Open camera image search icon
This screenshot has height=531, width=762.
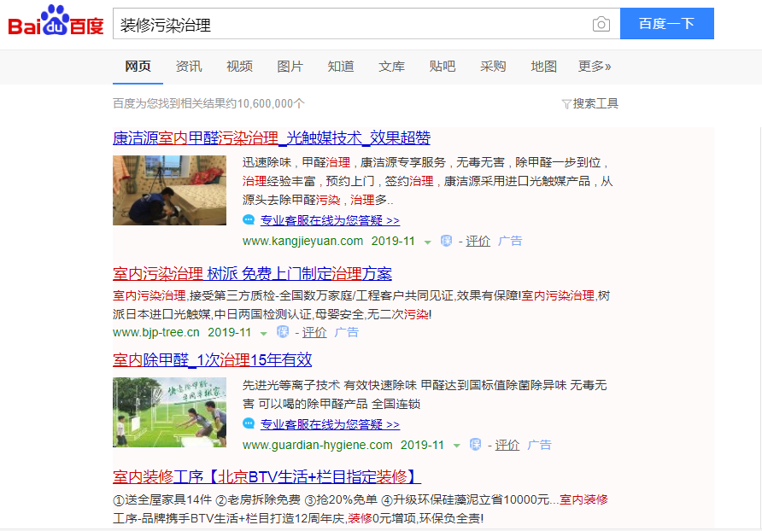601,24
